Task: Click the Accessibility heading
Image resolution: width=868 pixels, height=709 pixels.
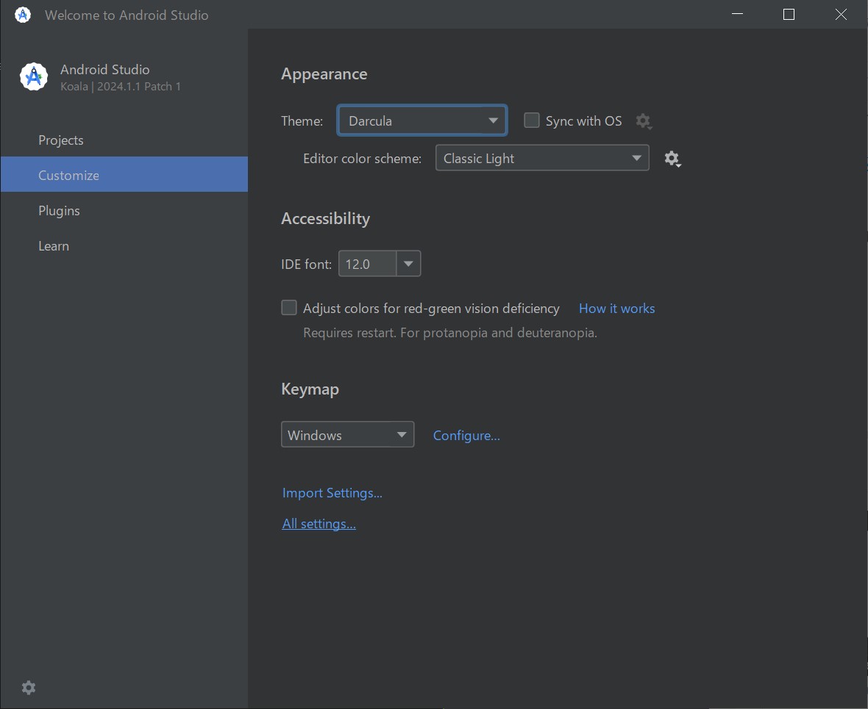Action: [x=325, y=219]
